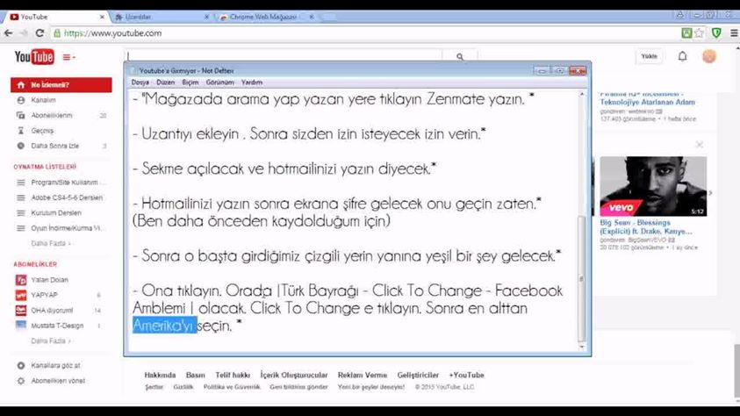Open the Biçim menu in Notepad

[x=190, y=82]
